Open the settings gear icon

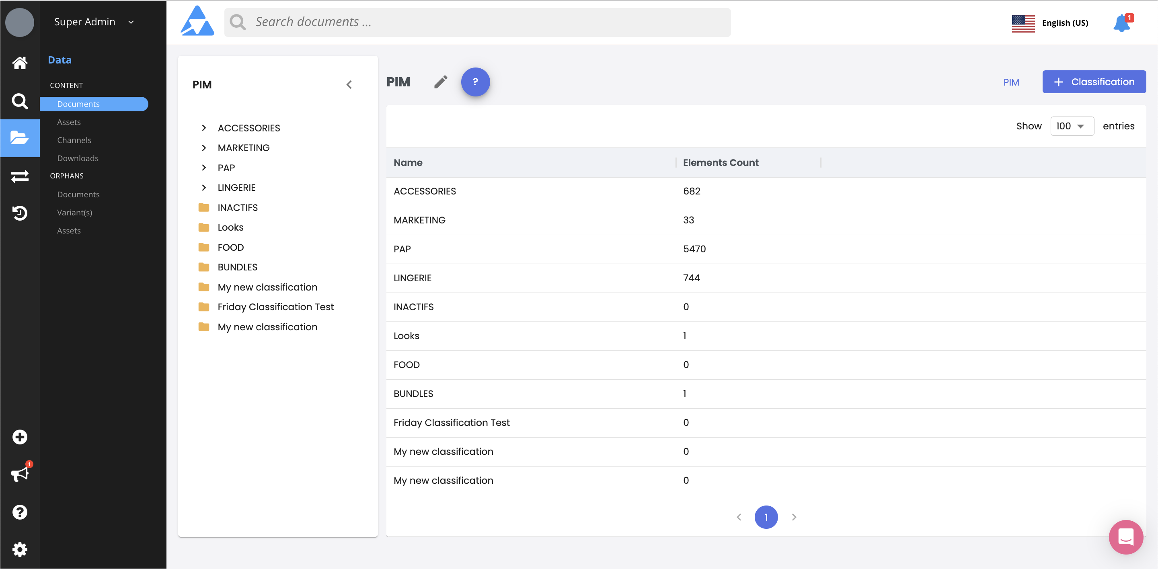tap(20, 549)
